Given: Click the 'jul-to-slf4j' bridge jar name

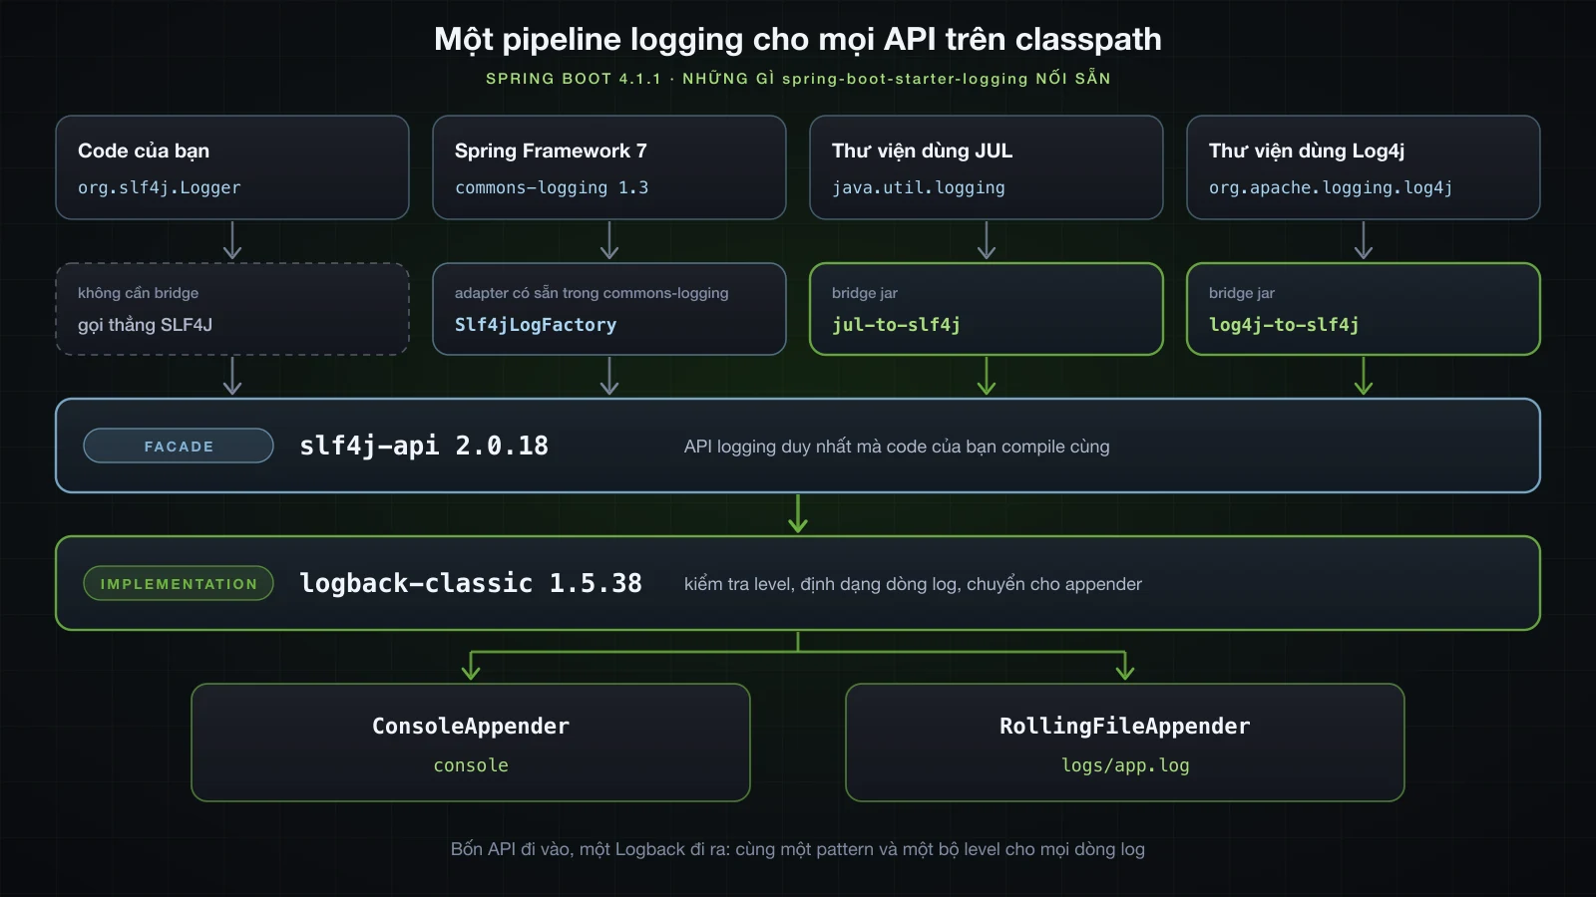Looking at the screenshot, I should point(897,325).
